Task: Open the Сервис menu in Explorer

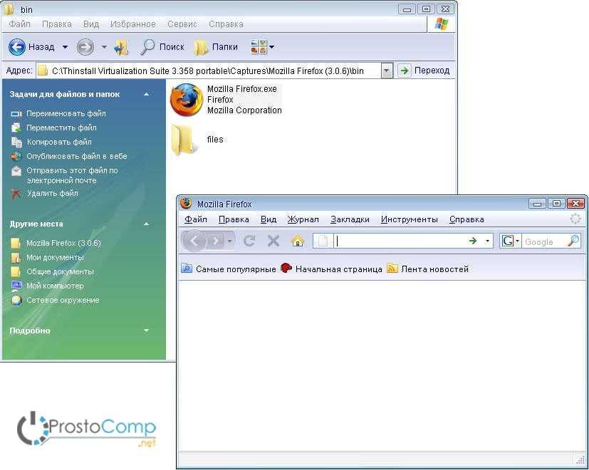Action: pyautogui.click(x=182, y=24)
